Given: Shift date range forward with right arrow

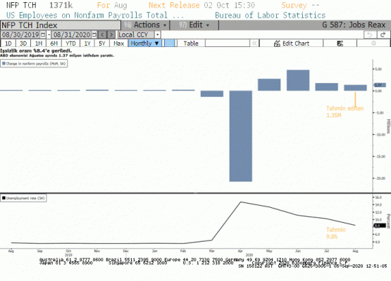Looking at the screenshot, I should point(111,34).
